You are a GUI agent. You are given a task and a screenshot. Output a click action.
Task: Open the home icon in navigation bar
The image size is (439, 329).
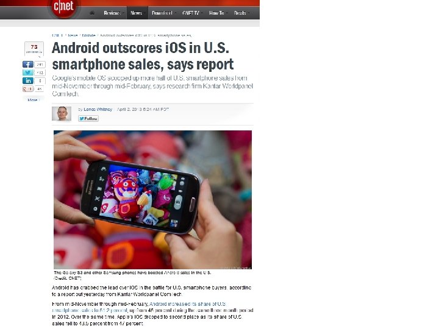(92, 13)
